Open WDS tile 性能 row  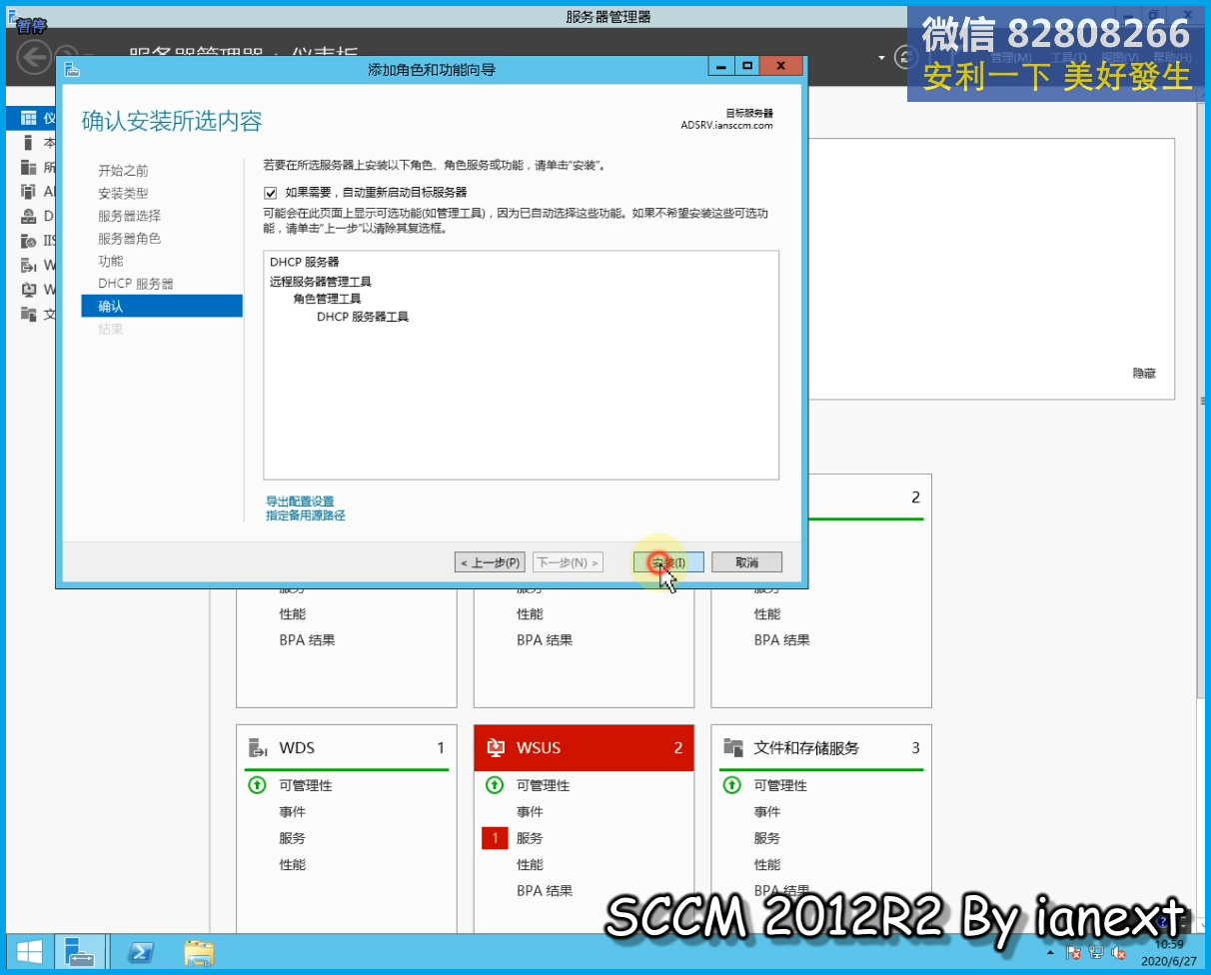tap(293, 864)
